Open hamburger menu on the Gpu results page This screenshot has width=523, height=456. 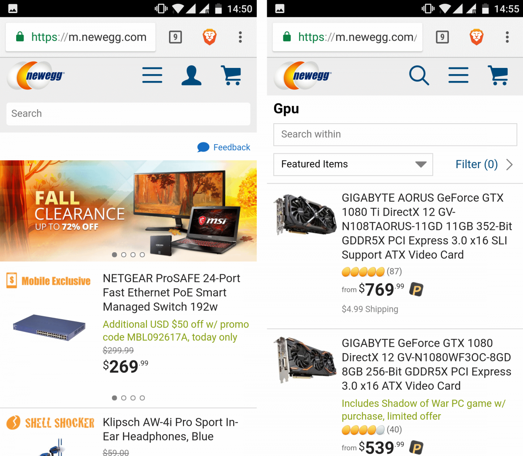458,75
